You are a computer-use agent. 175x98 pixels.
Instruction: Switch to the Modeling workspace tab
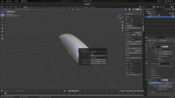coord(31,7)
